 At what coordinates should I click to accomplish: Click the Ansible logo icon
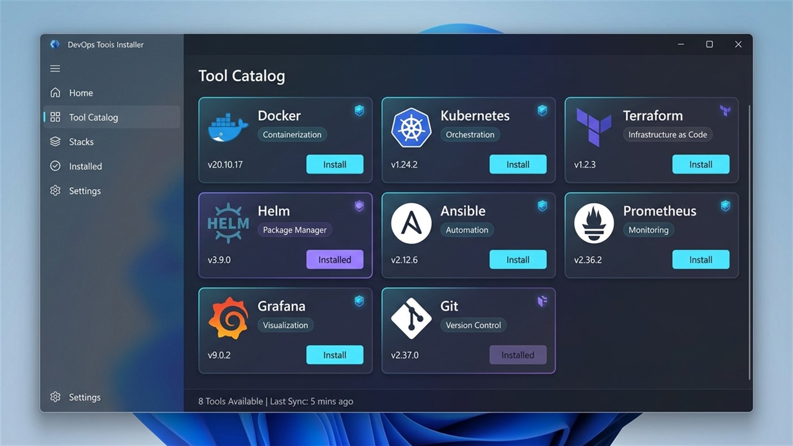(x=411, y=223)
